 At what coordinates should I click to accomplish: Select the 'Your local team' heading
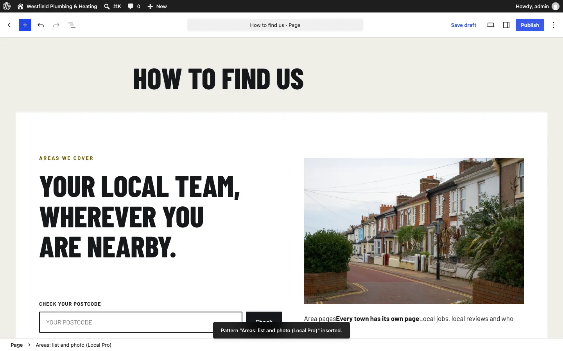click(x=140, y=216)
